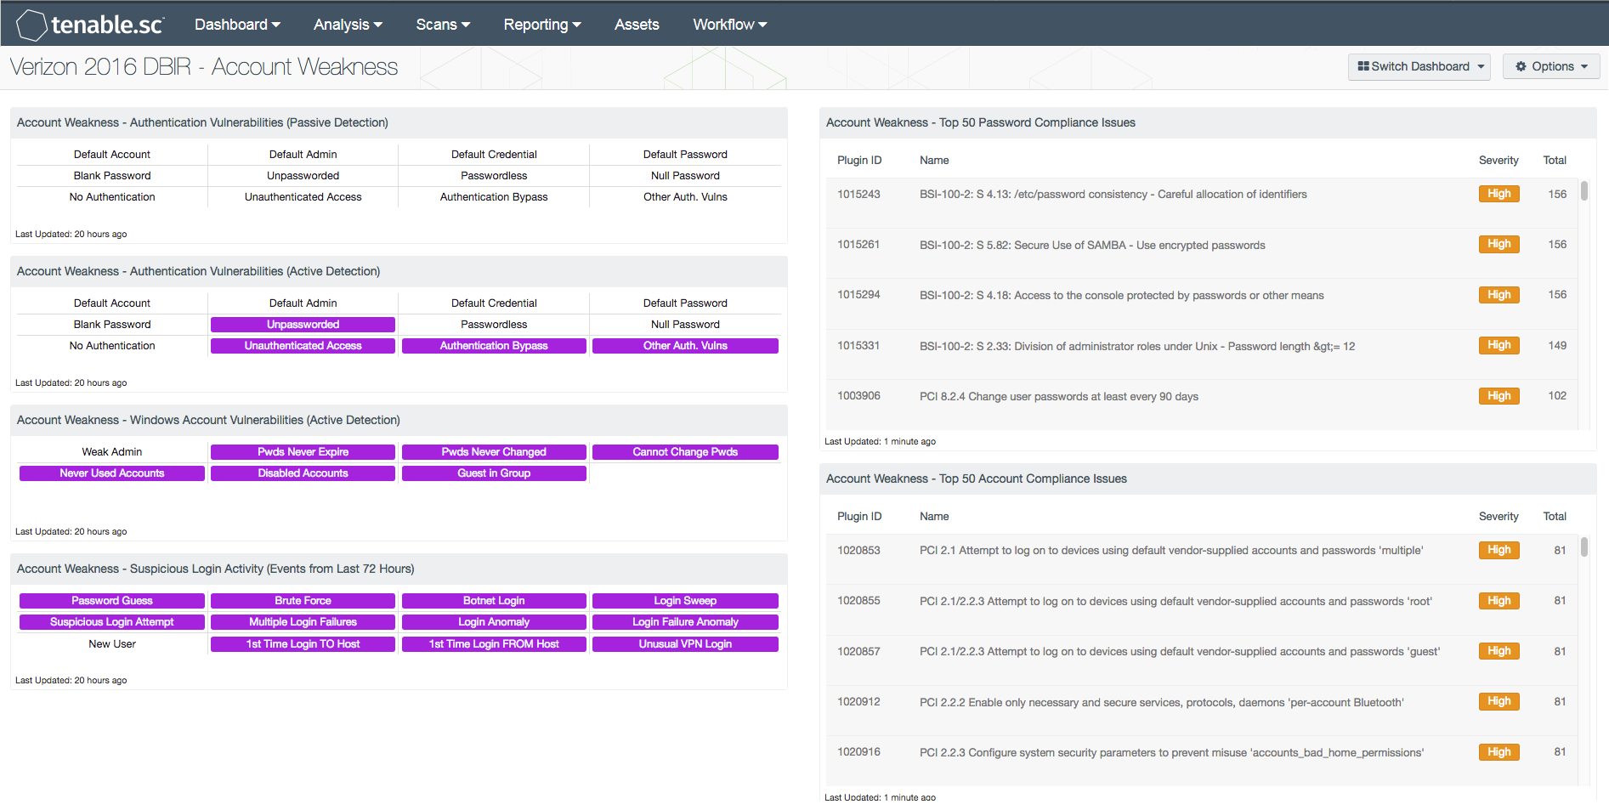Click Default Credential in Active Detection
Screen dimensions: 1609x810
pyautogui.click(x=494, y=303)
